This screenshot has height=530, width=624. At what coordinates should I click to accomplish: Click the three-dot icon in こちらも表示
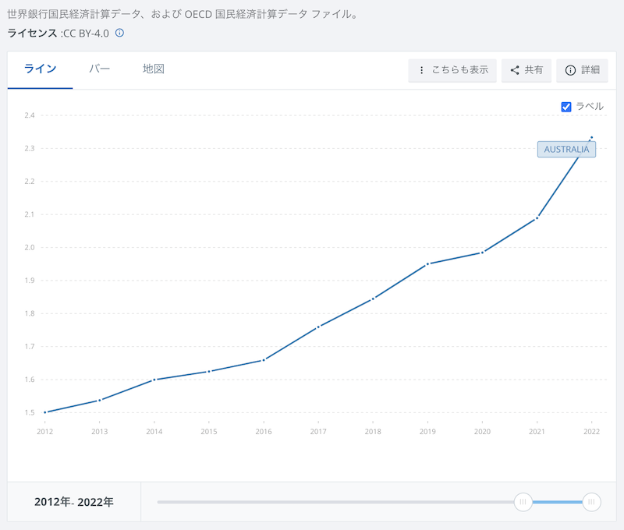pos(422,70)
